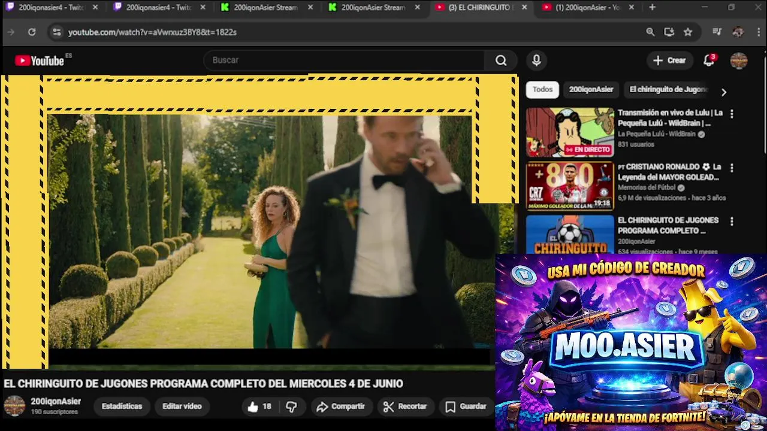Open 200iqonAsier channel name link
The width and height of the screenshot is (767, 431).
[56, 402]
